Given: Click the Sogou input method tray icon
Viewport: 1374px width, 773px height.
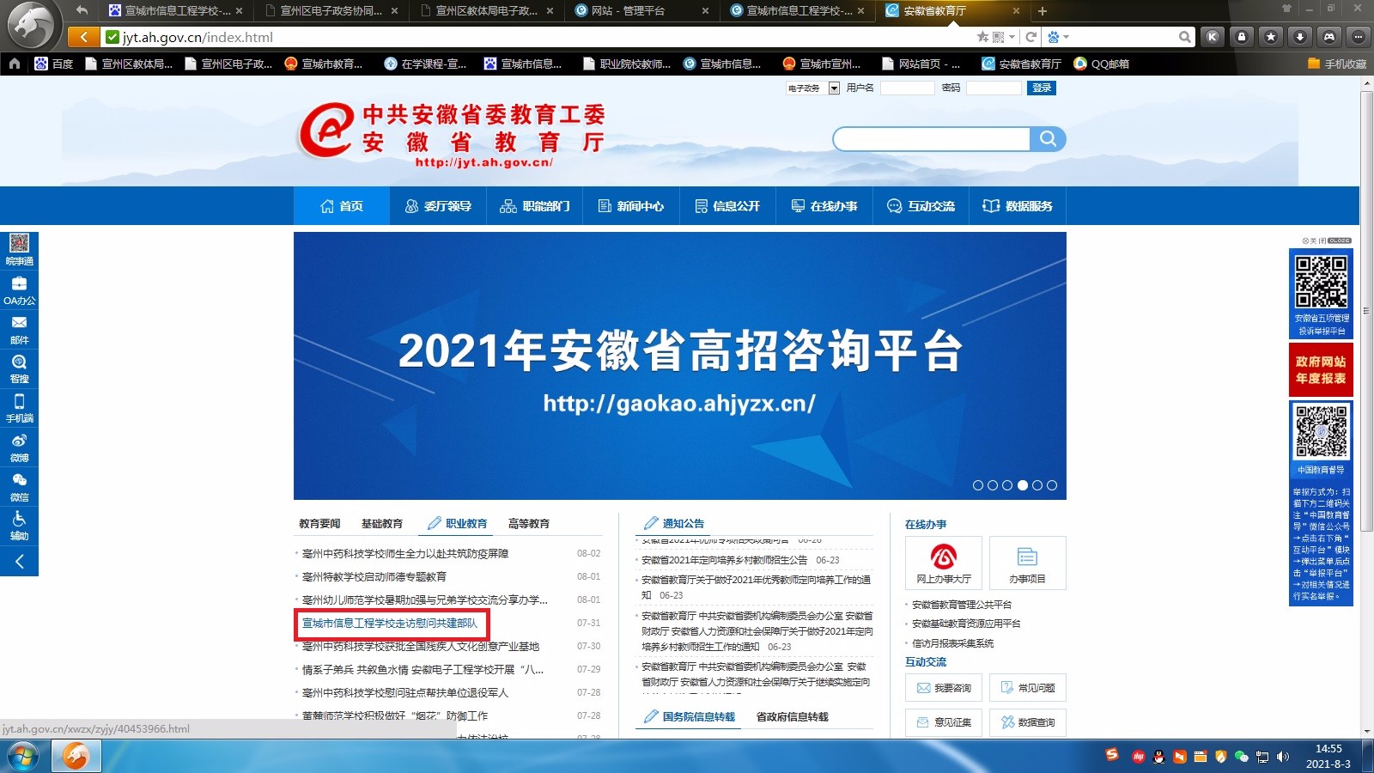Looking at the screenshot, I should pyautogui.click(x=1112, y=755).
